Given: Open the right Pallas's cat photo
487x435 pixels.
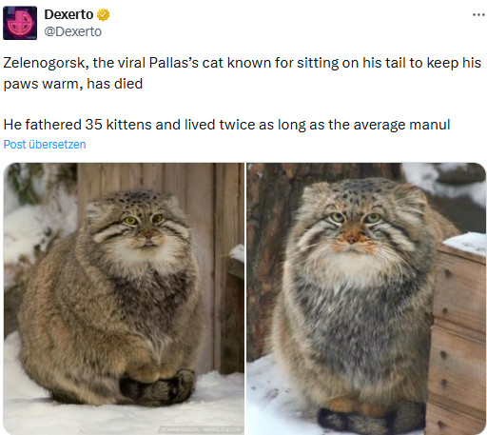Looking at the screenshot, I should pyautogui.click(x=366, y=299).
